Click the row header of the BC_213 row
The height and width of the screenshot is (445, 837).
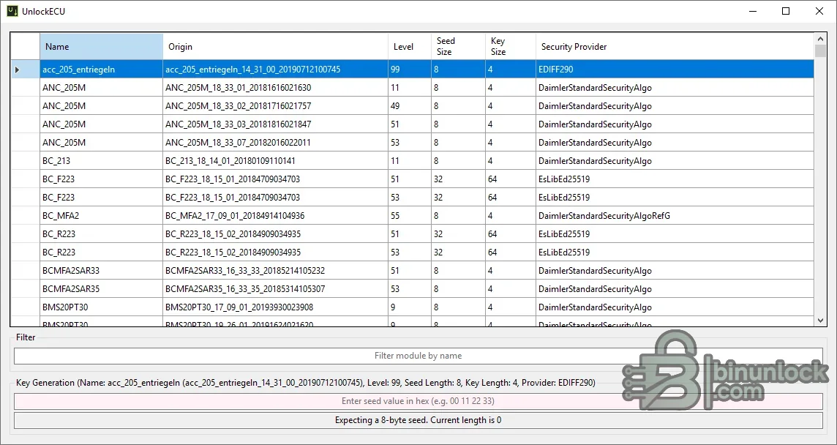coord(26,161)
